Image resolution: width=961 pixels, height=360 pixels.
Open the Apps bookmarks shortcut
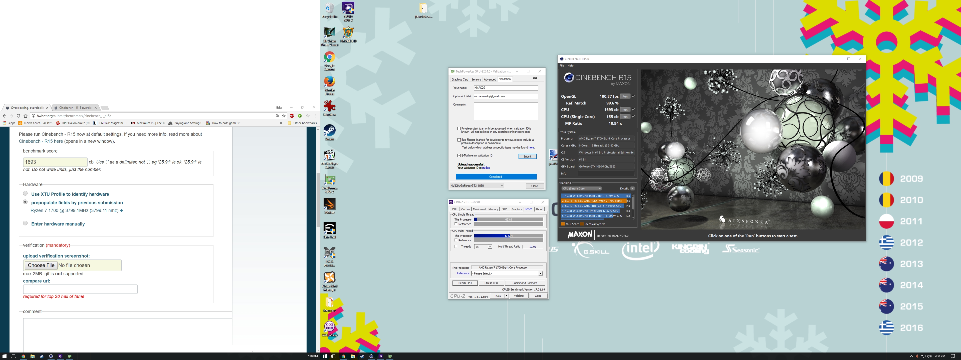pyautogui.click(x=9, y=123)
